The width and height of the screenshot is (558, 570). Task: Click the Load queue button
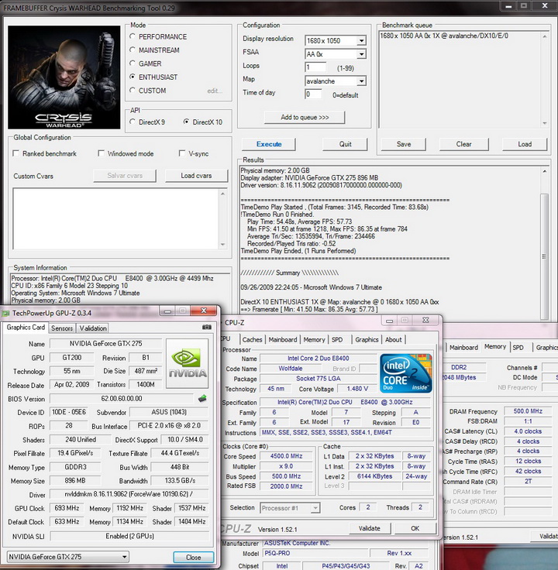tap(525, 144)
